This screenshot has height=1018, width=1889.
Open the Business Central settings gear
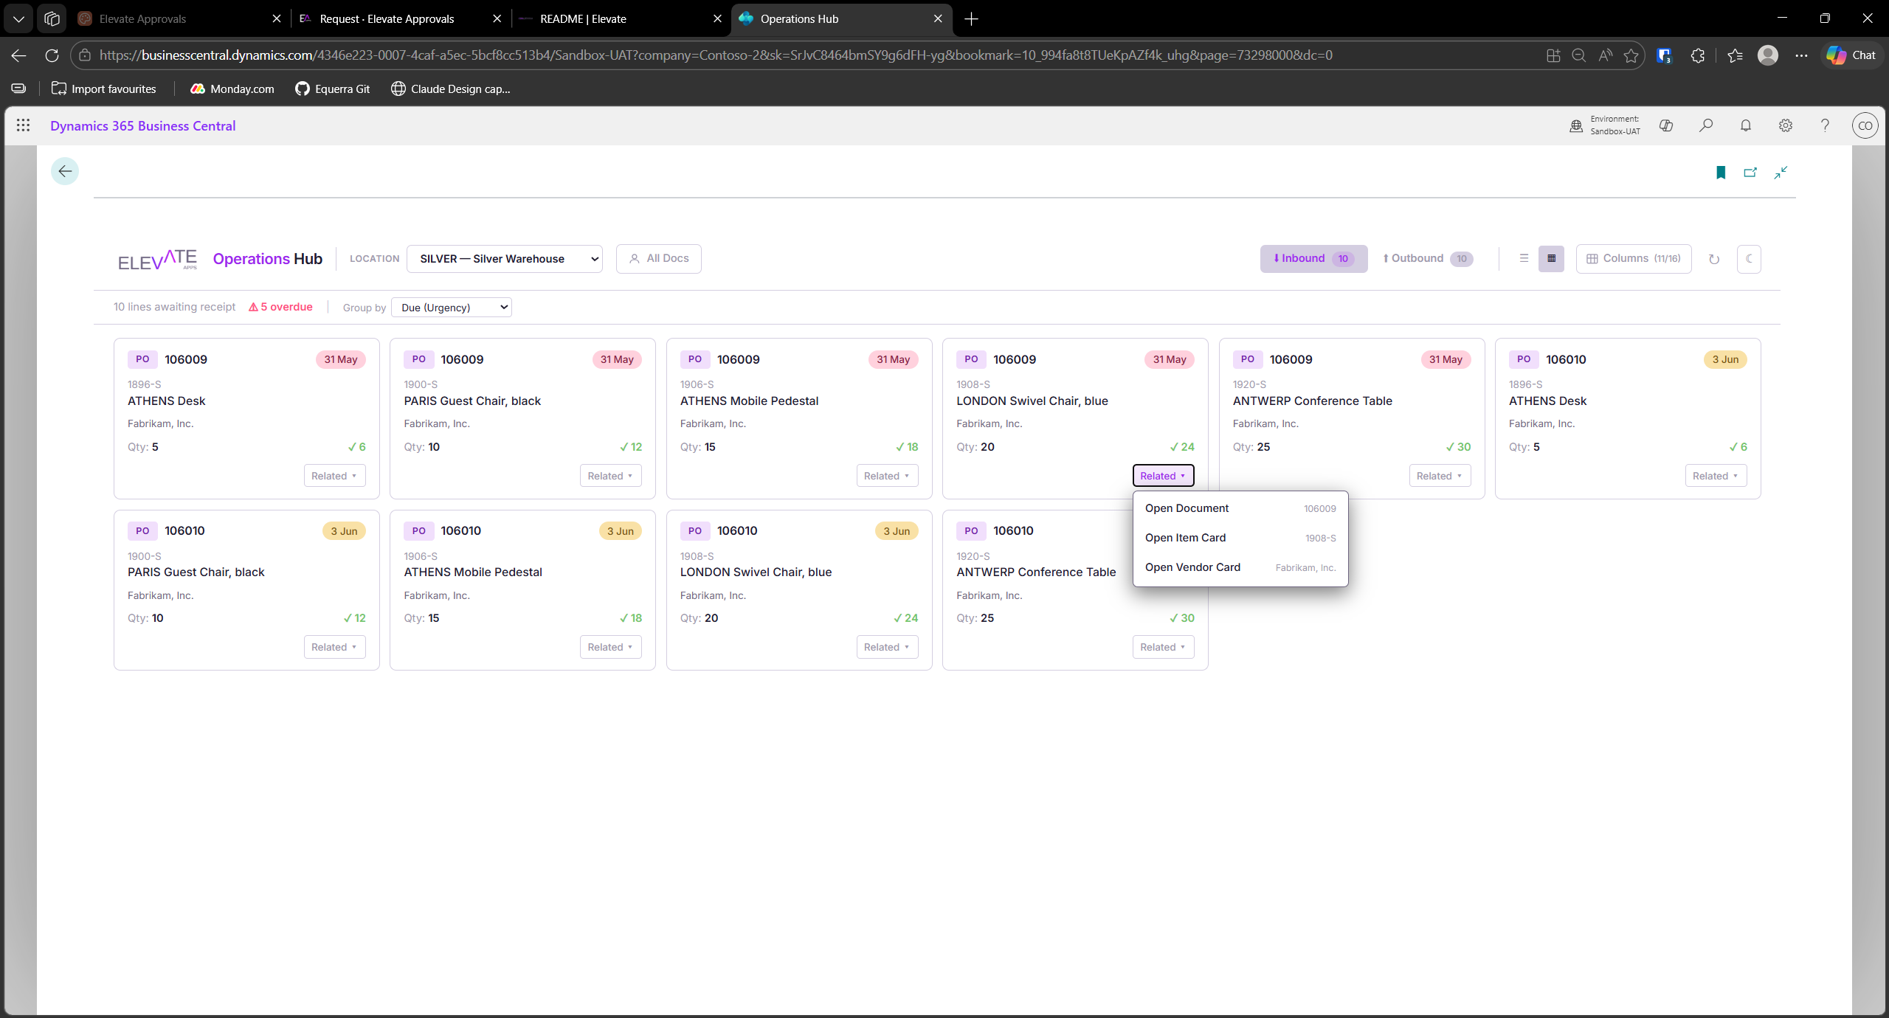point(1786,125)
